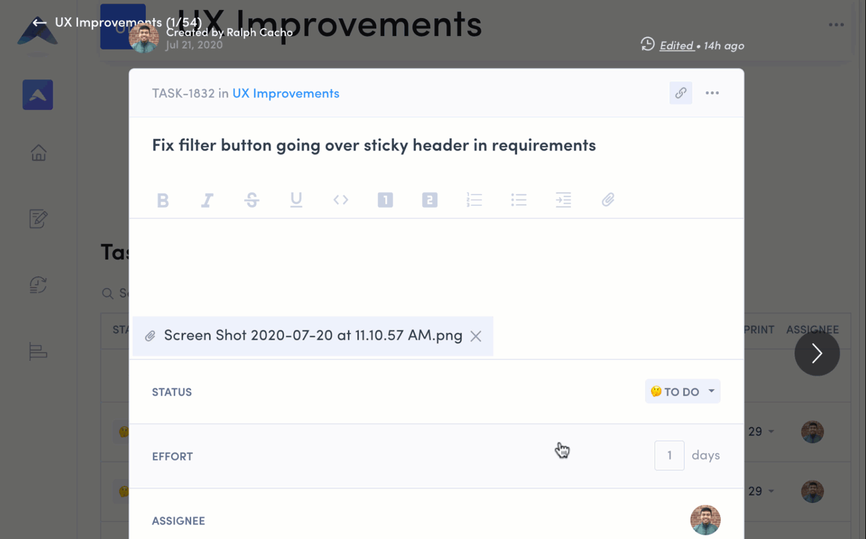Insert bulleted list
The height and width of the screenshot is (539, 866).
[519, 200]
